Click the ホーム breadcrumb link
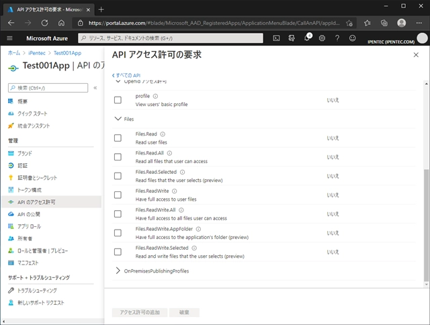430x325 pixels. 14,53
